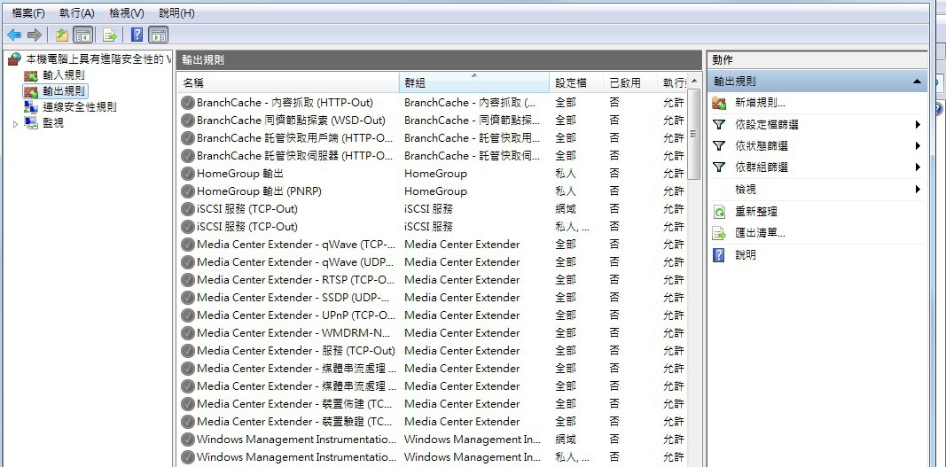Click 重新整理 action
Image resolution: width=946 pixels, height=467 pixels.
click(x=756, y=212)
